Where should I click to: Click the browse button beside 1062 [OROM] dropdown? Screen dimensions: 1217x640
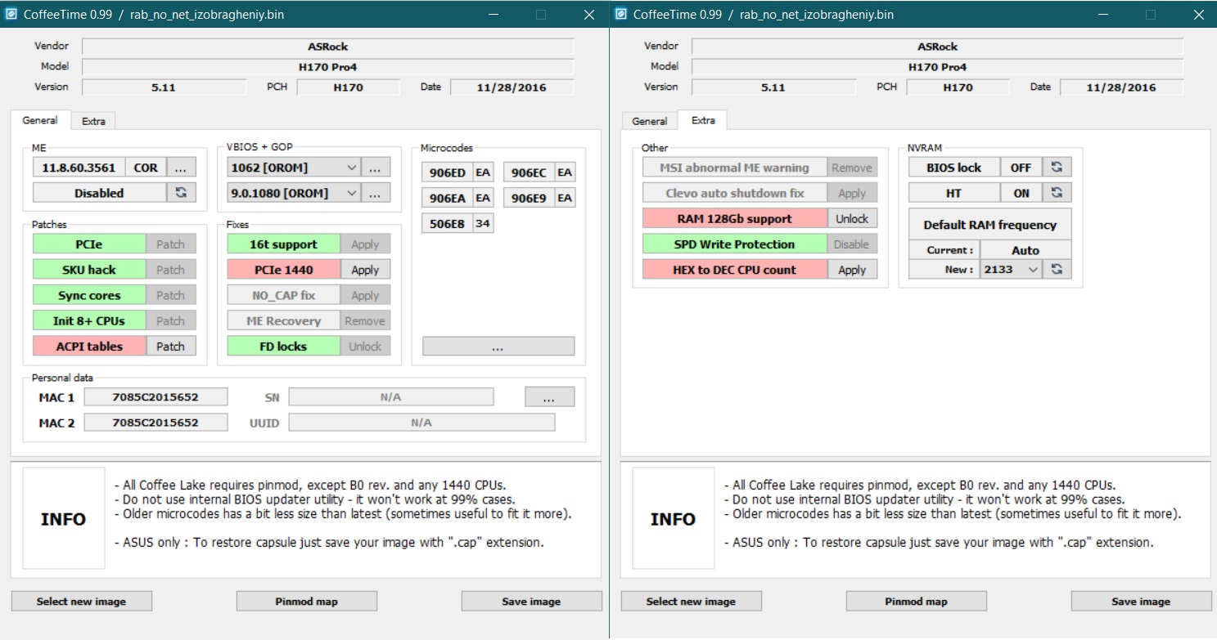[x=376, y=168]
